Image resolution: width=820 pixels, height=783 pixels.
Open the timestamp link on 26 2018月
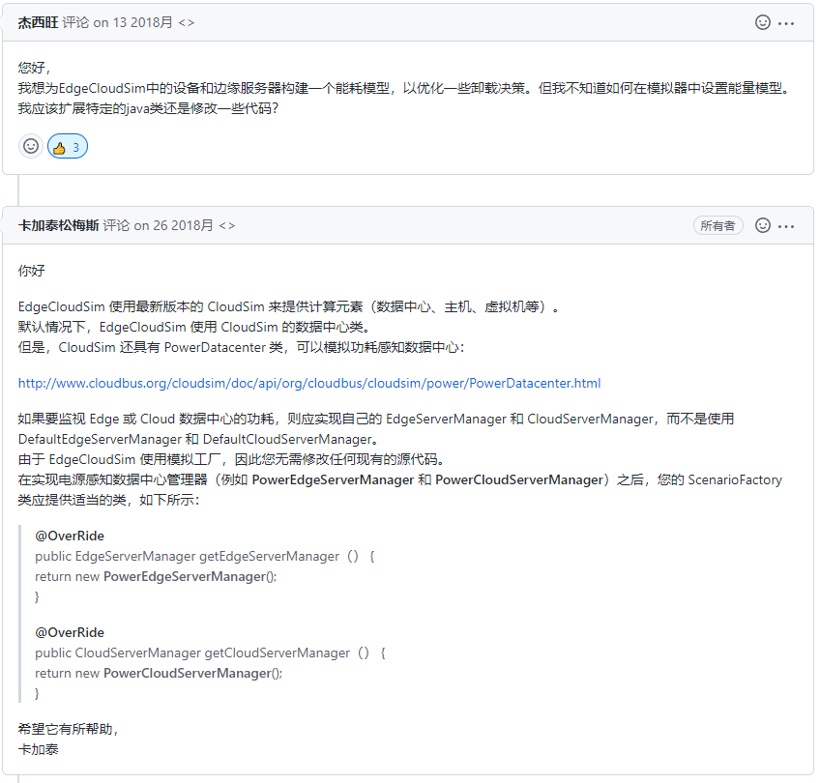[x=174, y=225]
